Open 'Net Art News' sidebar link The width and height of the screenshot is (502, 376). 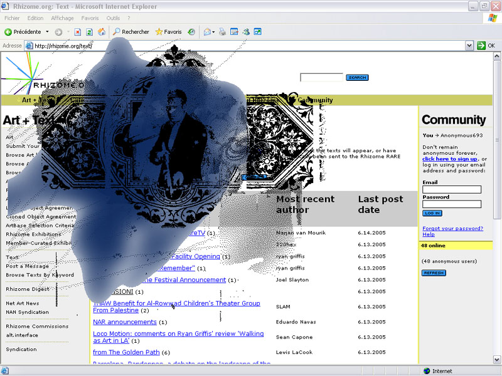point(23,303)
